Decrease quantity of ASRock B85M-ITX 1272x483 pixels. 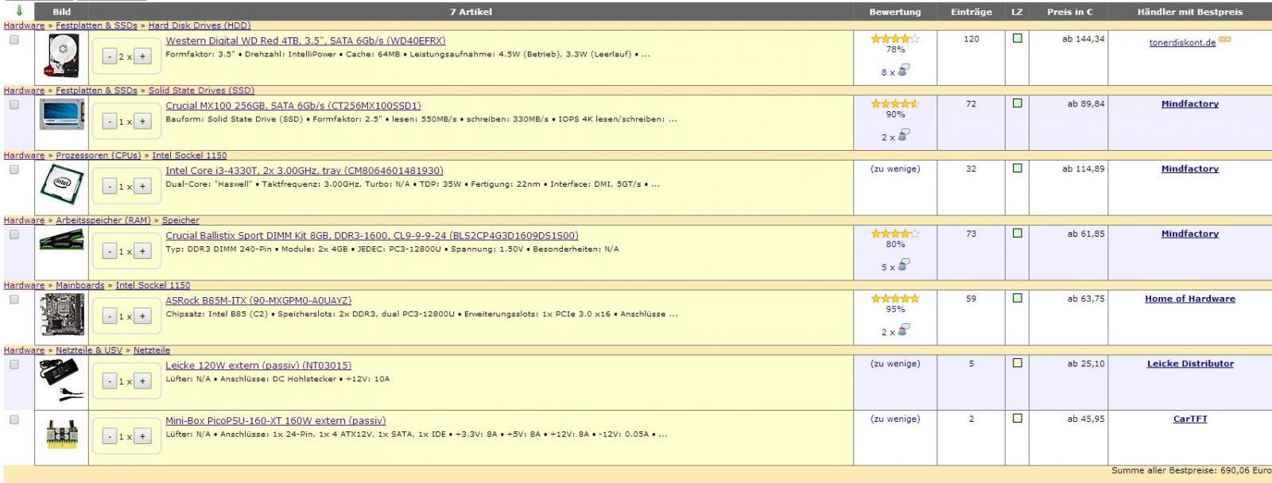(109, 317)
